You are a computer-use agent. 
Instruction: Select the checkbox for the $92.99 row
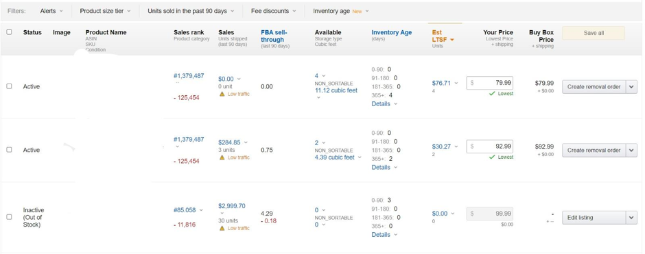(9, 150)
